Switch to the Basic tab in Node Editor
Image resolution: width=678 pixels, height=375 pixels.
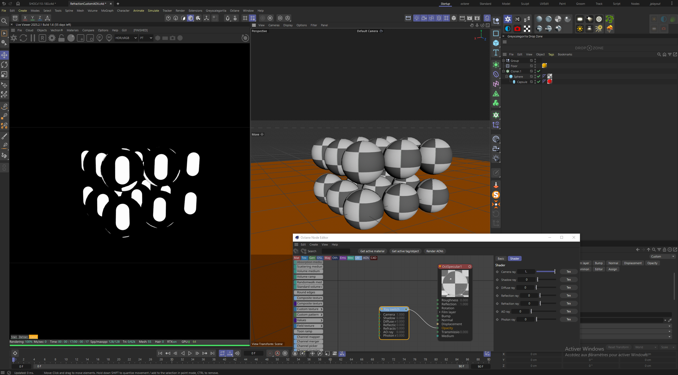(501, 259)
